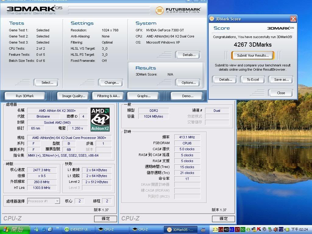Click OK button in left CPU-Z window
312x234 pixels.
pyautogui.click(x=105, y=219)
